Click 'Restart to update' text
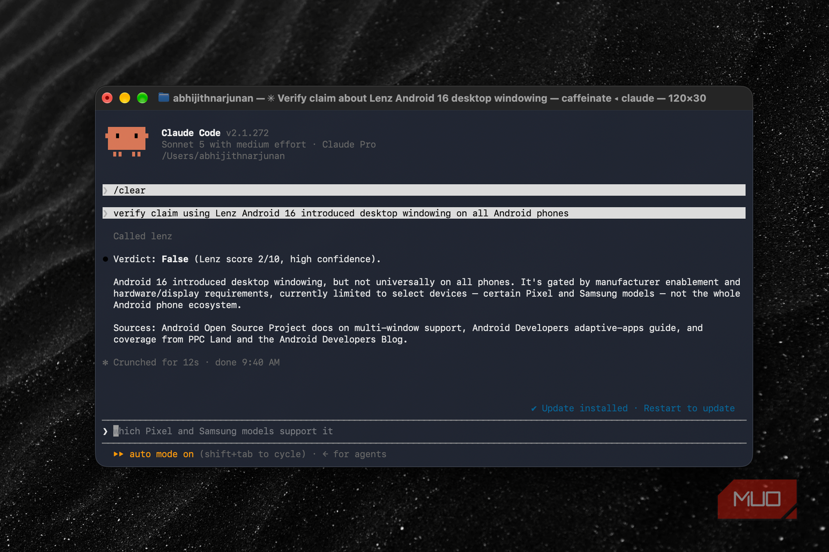The image size is (829, 552). (x=689, y=408)
